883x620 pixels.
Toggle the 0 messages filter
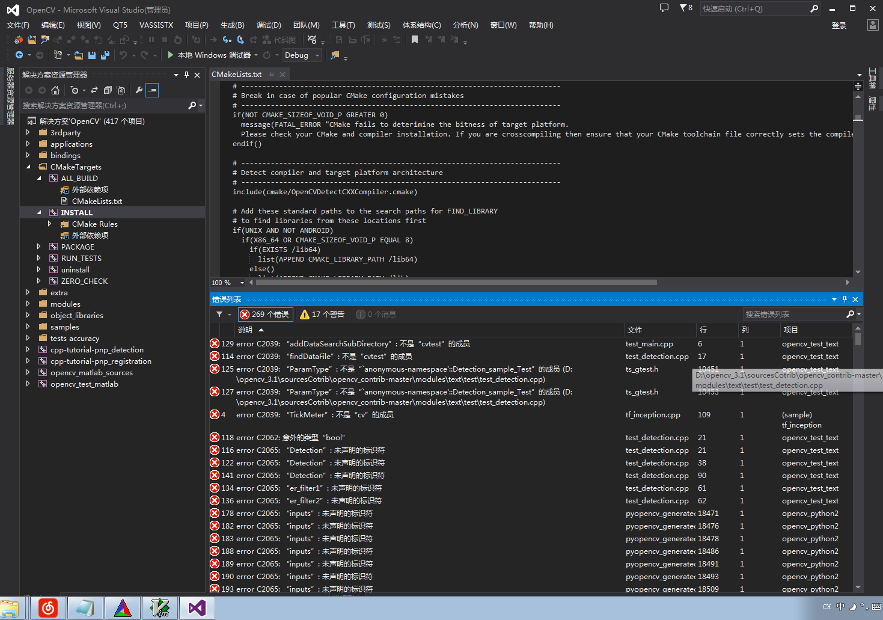pos(376,314)
